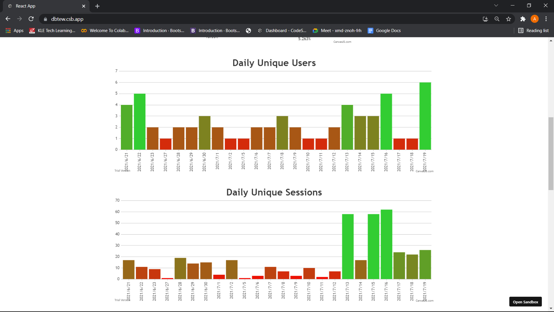
Task: Open the zoom magnifier icon
Action: (x=497, y=19)
